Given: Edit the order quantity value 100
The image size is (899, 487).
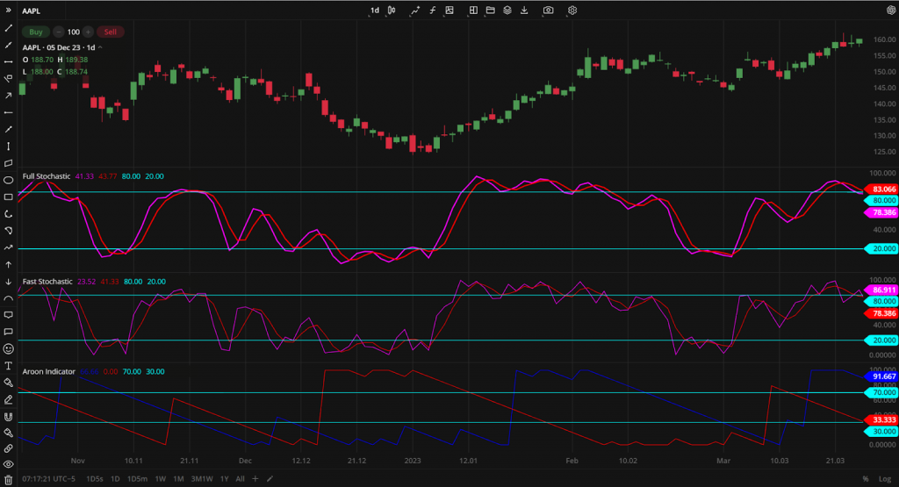Looking at the screenshot, I should [74, 32].
